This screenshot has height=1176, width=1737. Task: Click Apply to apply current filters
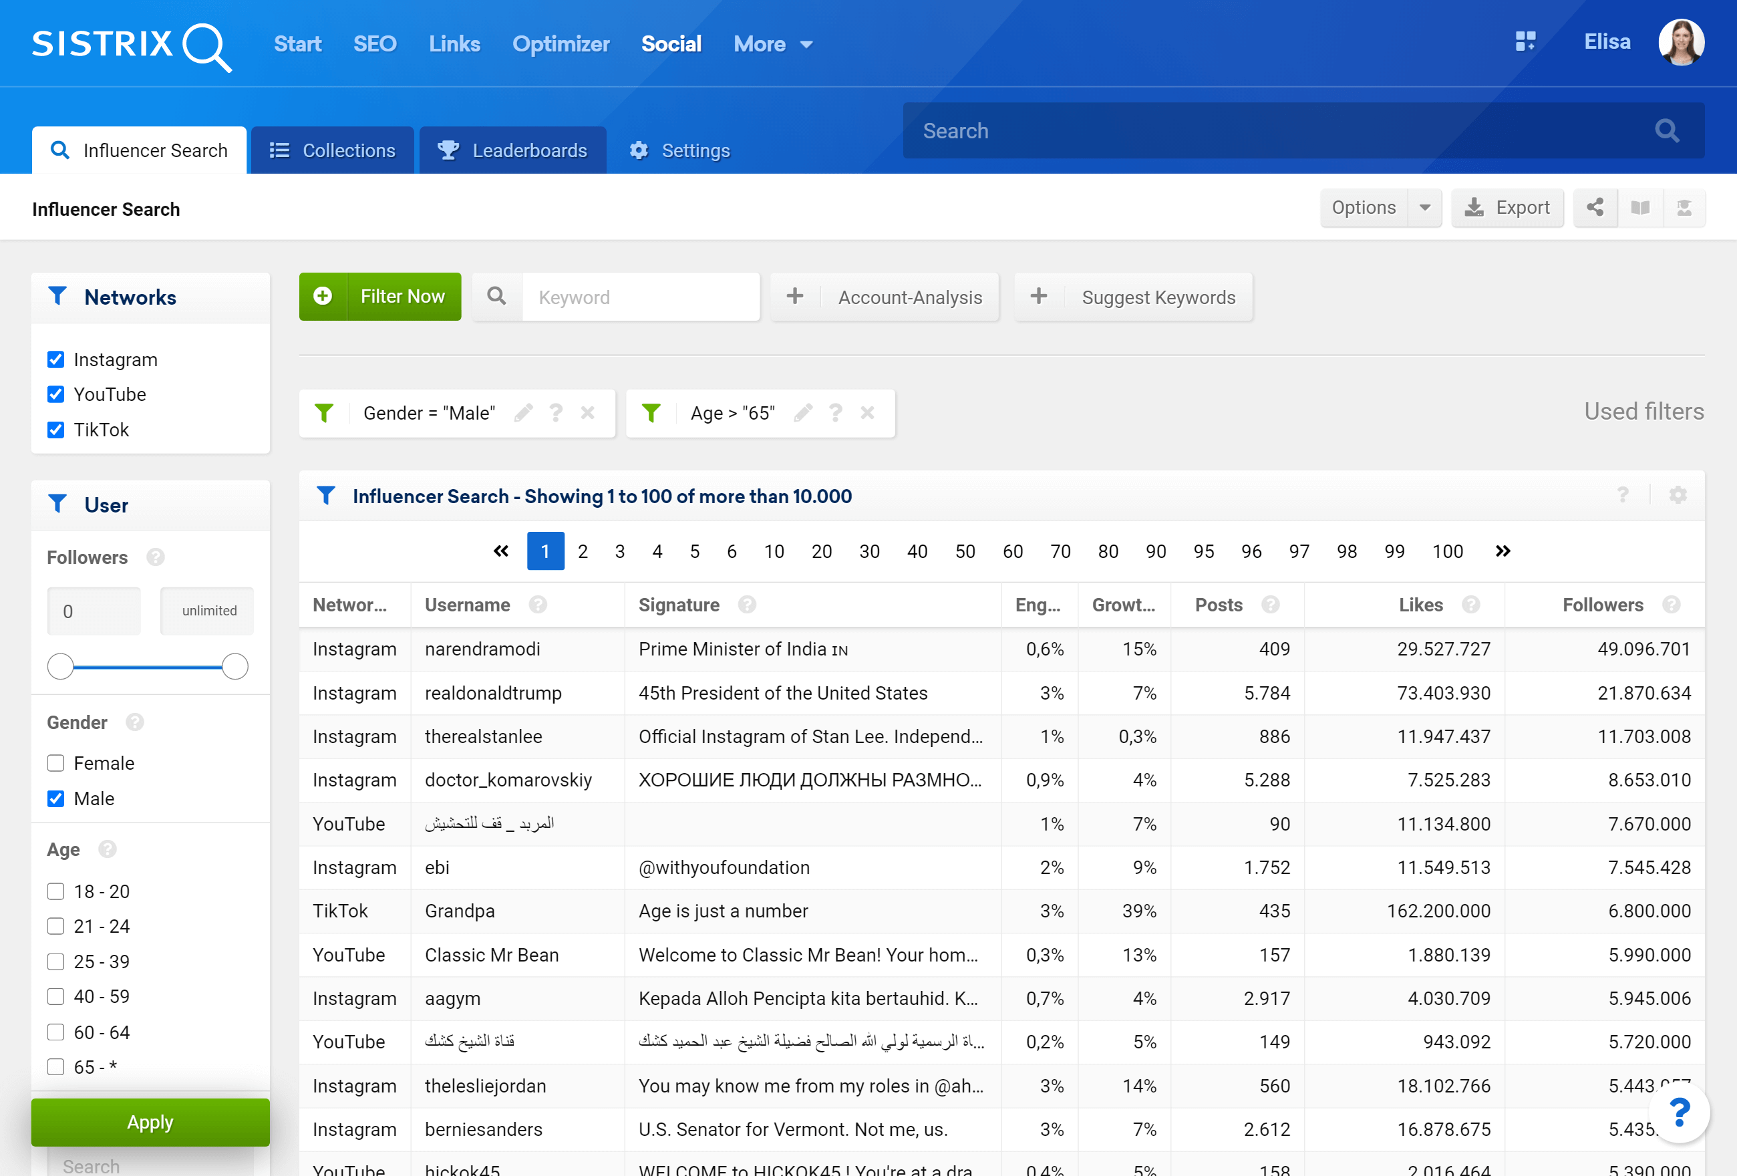tap(148, 1121)
